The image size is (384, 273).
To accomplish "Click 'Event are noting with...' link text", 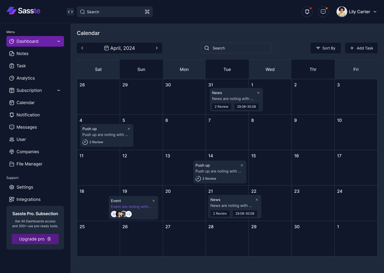I will 131,207.
